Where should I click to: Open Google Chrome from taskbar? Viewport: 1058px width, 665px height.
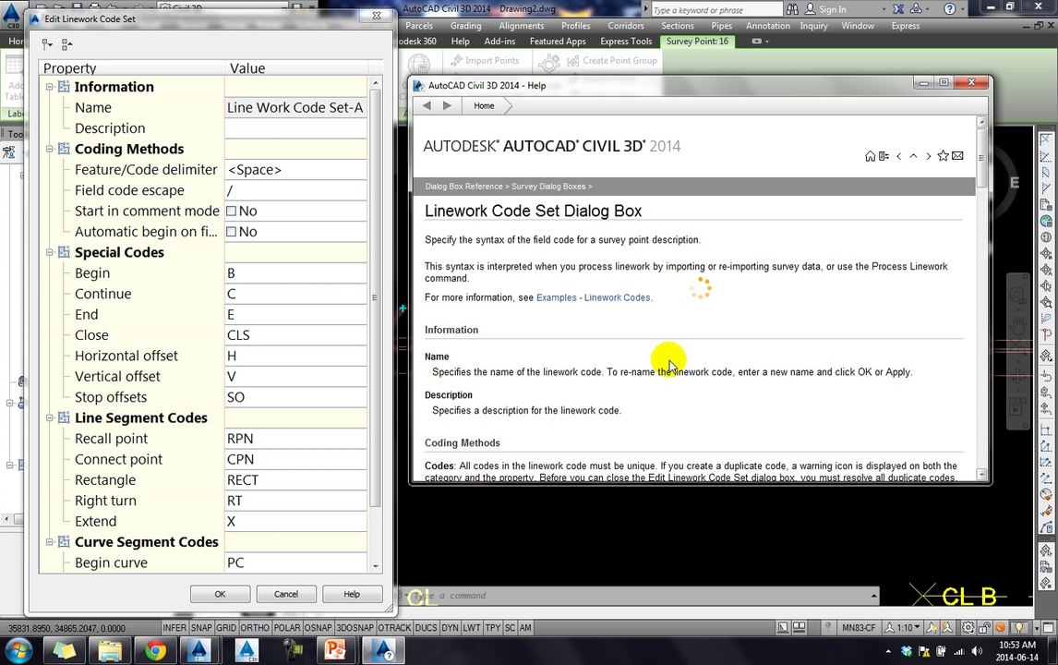155,651
